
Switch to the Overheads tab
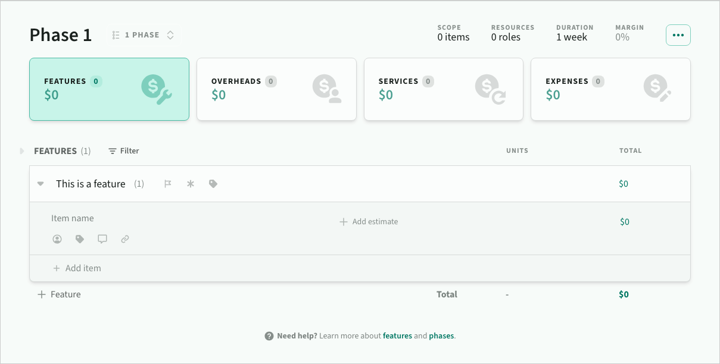(x=276, y=89)
